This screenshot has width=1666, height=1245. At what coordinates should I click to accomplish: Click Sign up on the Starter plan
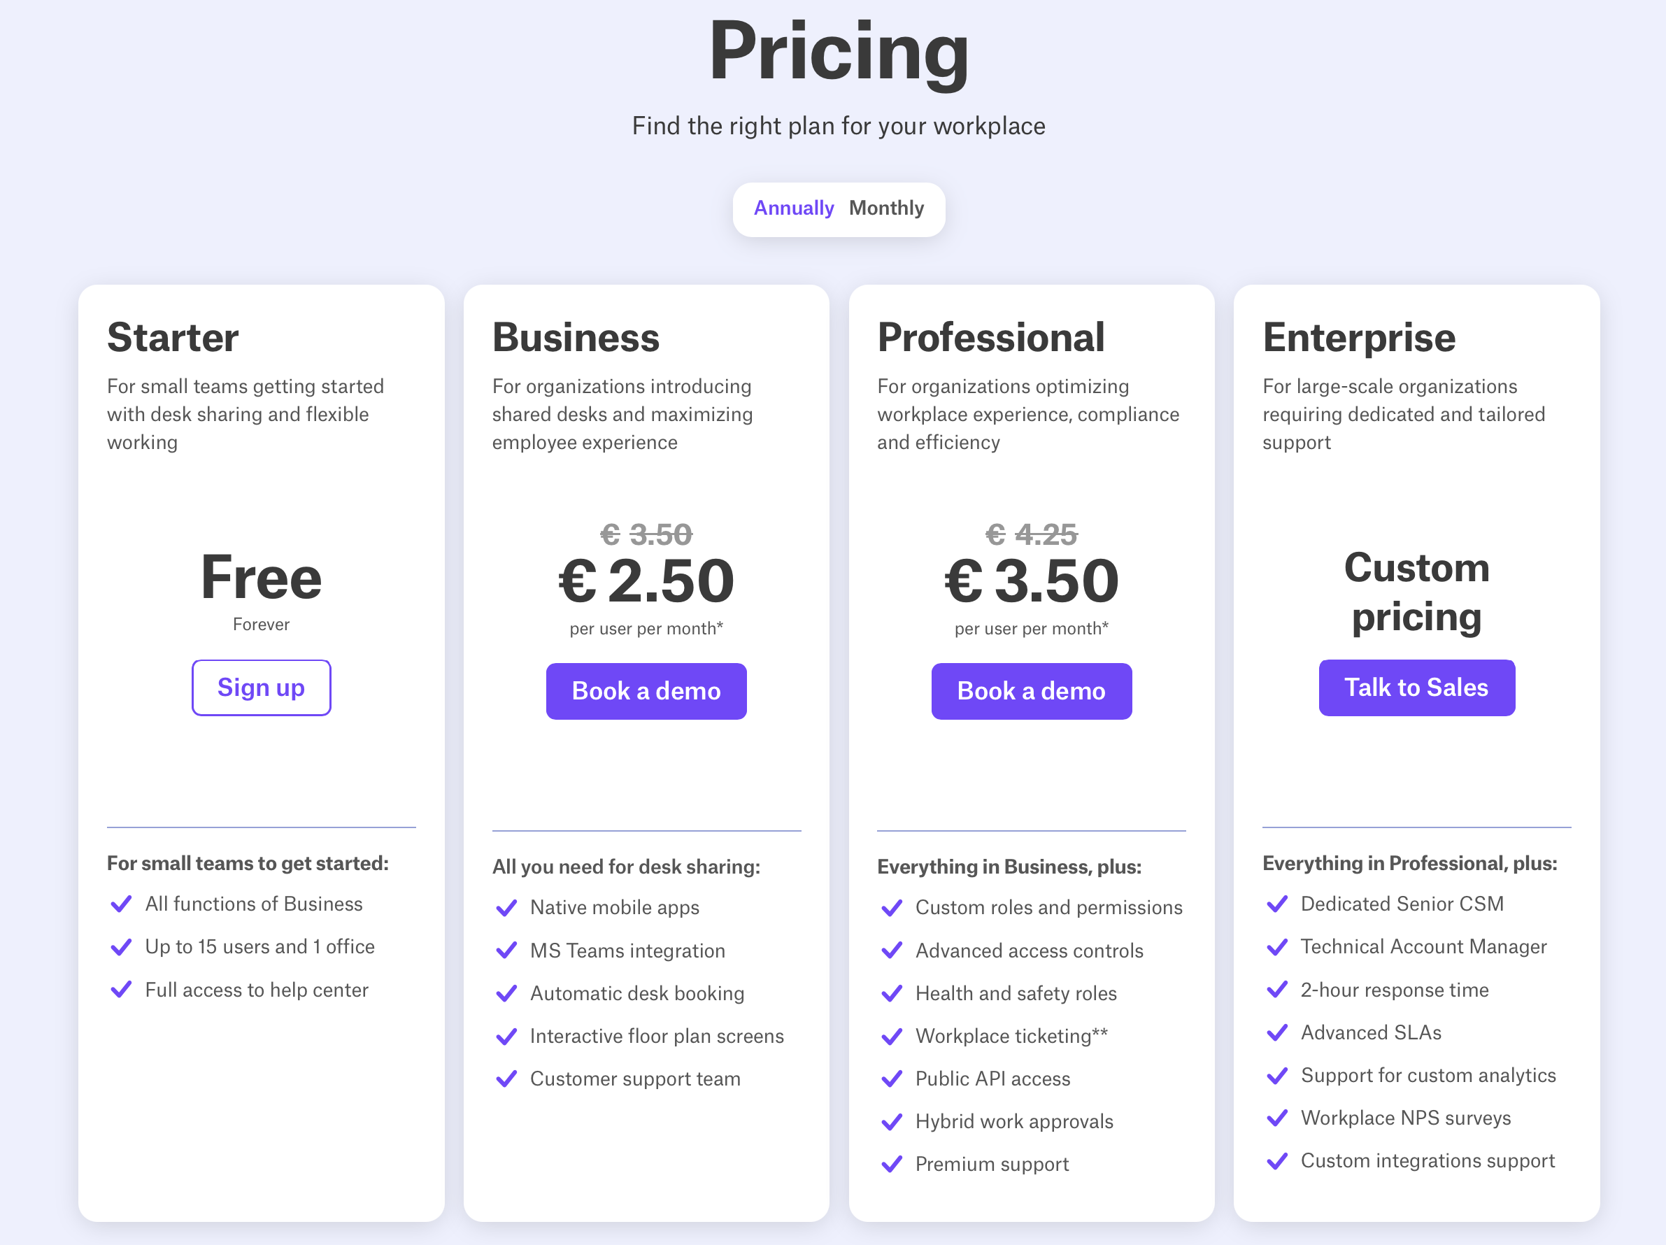pyautogui.click(x=262, y=688)
